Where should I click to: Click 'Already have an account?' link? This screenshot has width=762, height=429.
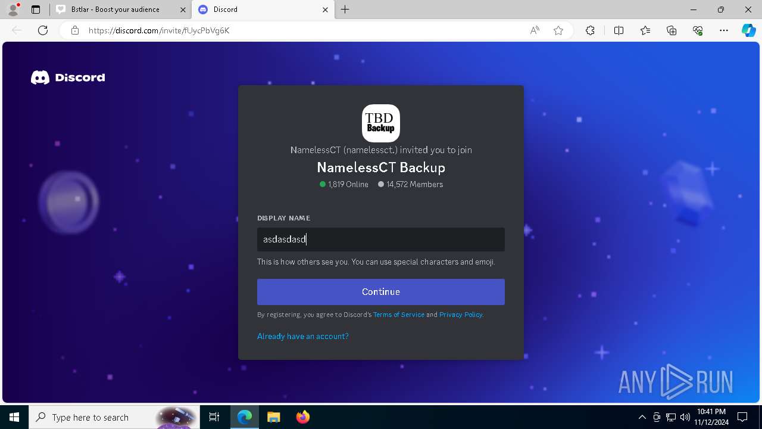(303, 336)
